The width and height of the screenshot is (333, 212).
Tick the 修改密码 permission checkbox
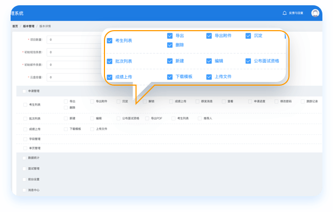(276, 101)
